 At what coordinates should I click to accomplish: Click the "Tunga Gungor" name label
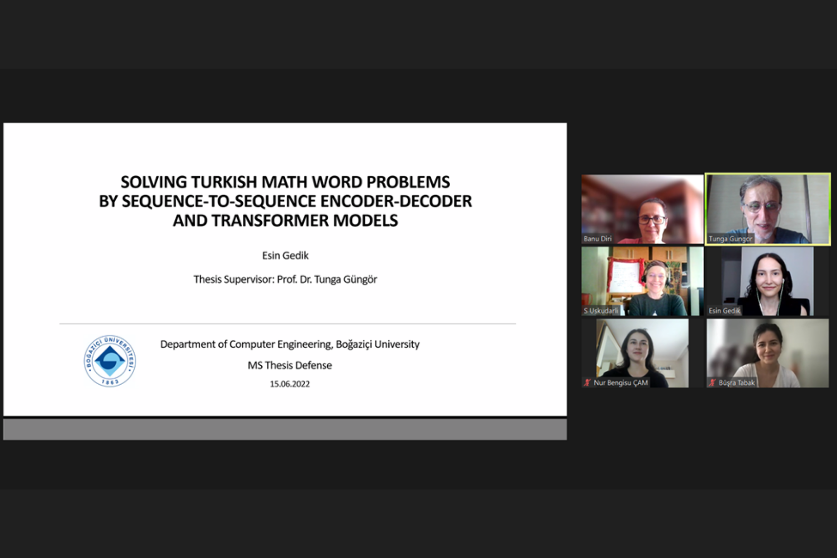coord(730,239)
